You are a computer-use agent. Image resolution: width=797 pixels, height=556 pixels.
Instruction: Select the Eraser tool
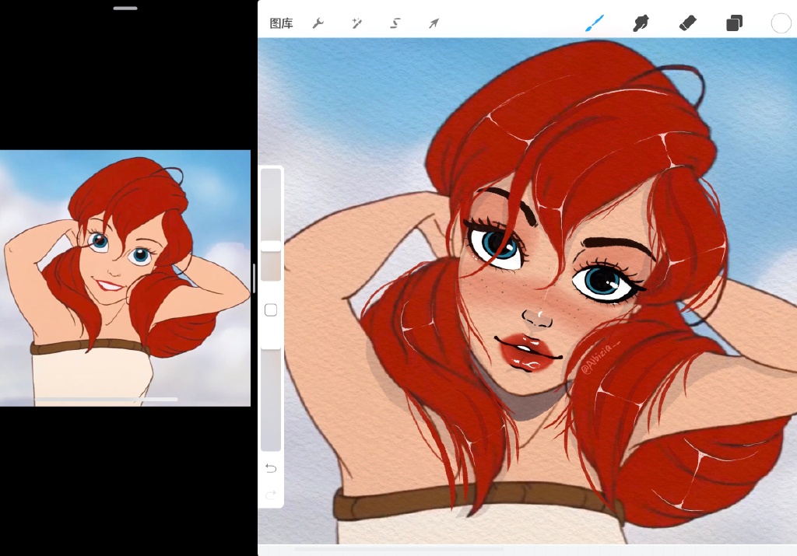point(688,23)
